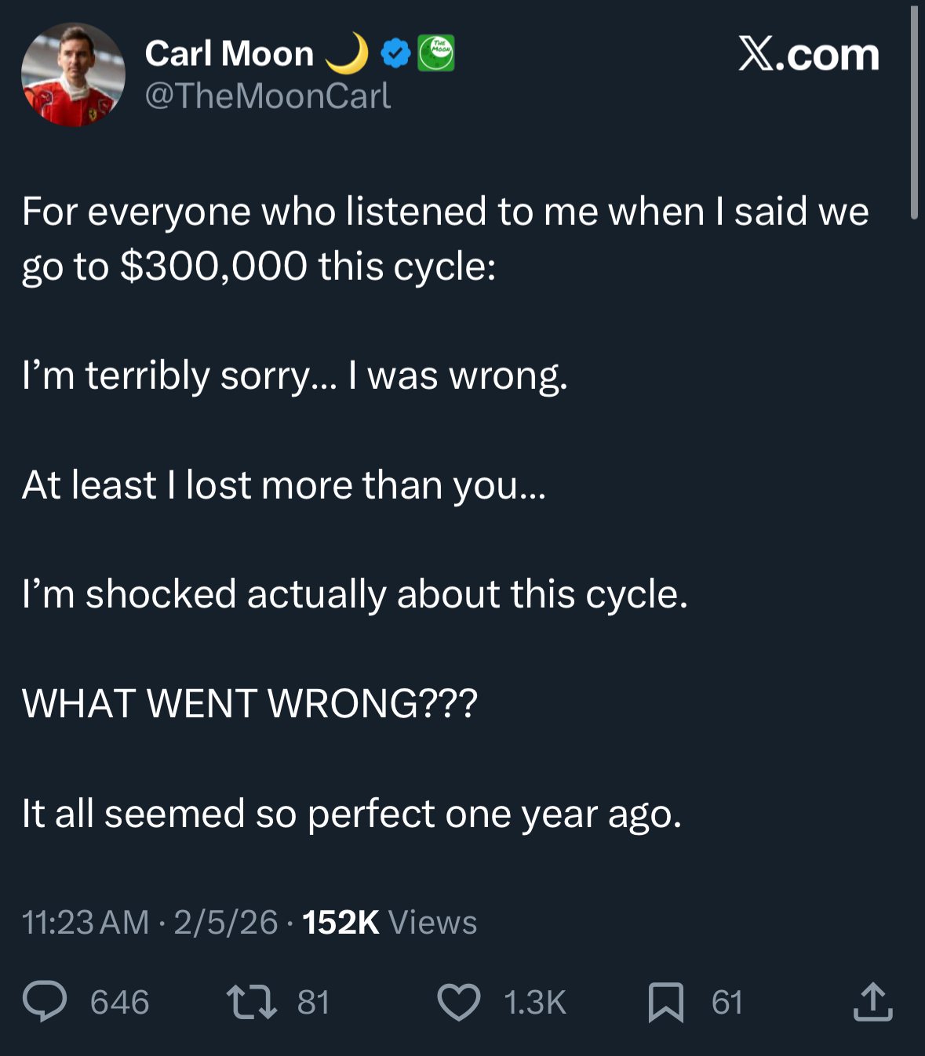
Task: Open Carl Moon's profile picture
Action: (x=73, y=74)
